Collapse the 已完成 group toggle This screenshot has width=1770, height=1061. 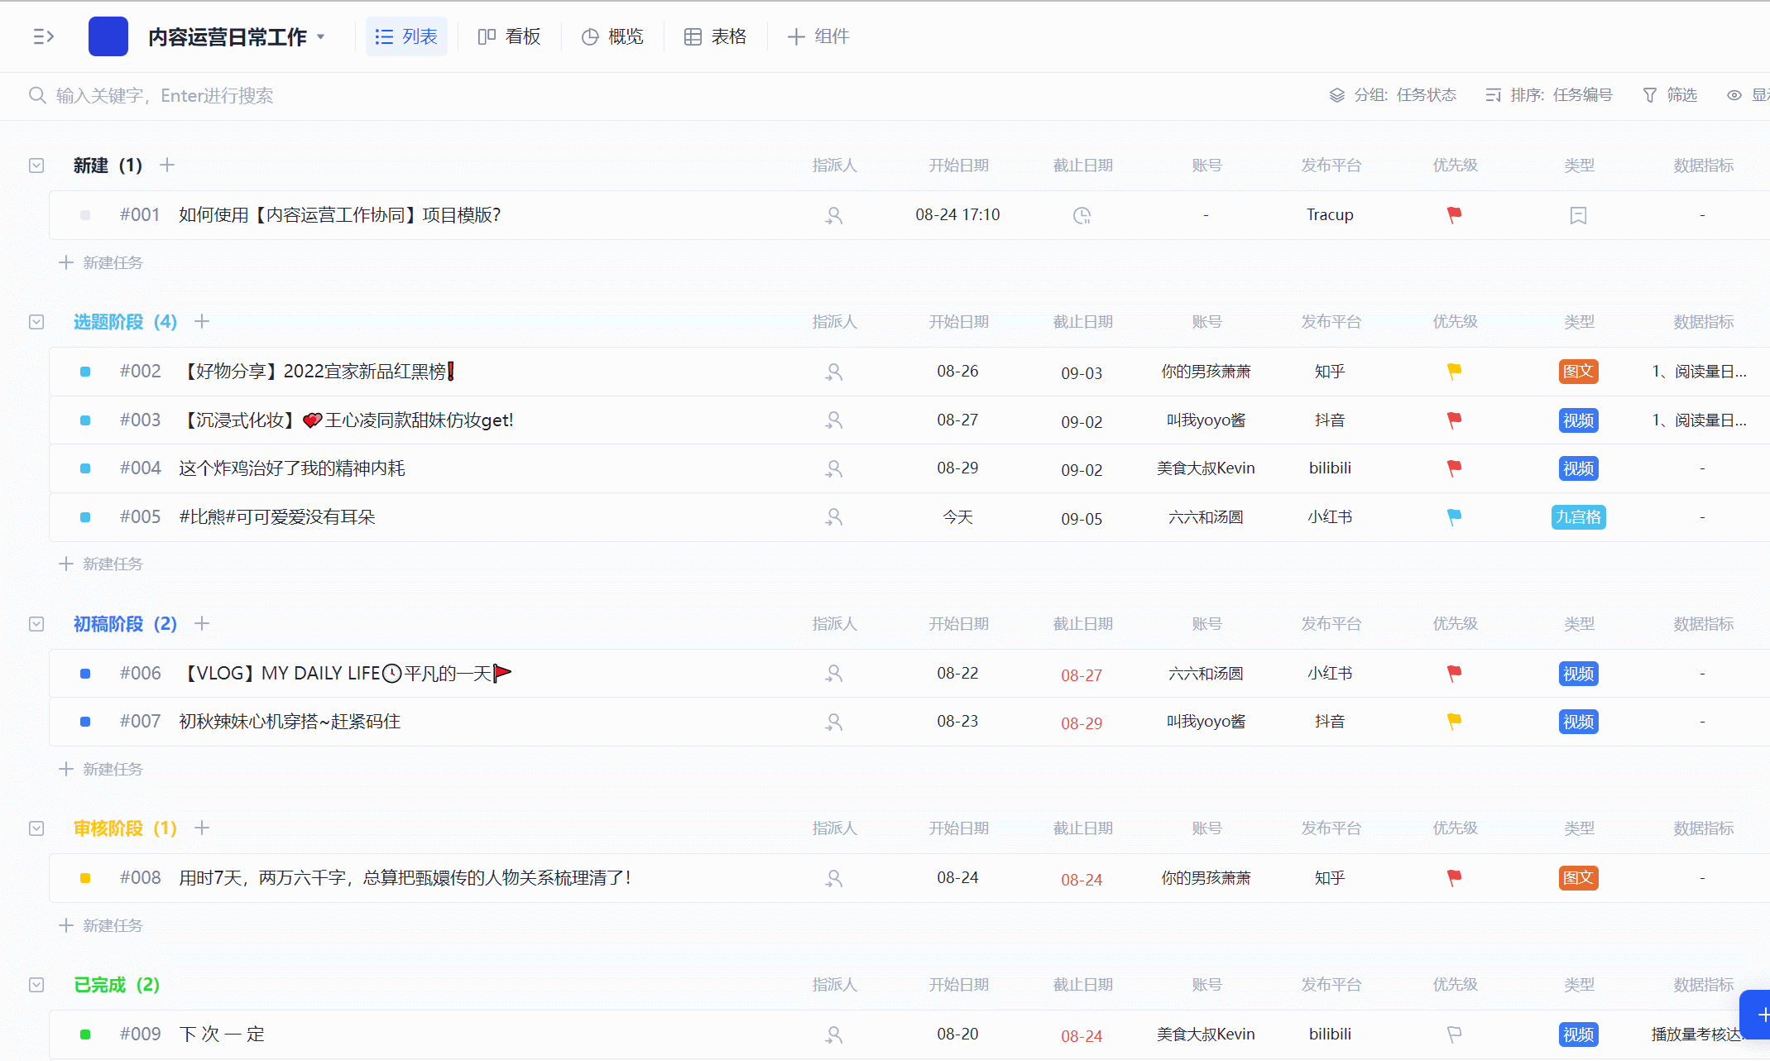click(36, 985)
